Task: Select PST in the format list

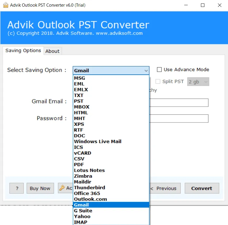Action: pyautogui.click(x=111, y=101)
